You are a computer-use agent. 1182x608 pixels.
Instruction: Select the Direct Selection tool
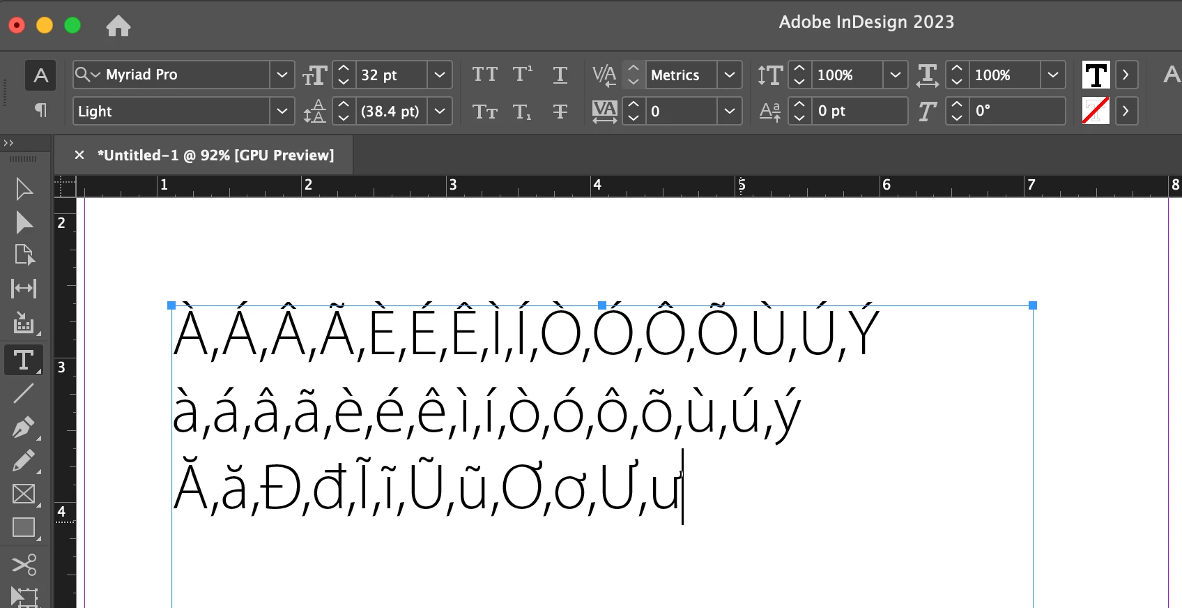click(x=24, y=222)
